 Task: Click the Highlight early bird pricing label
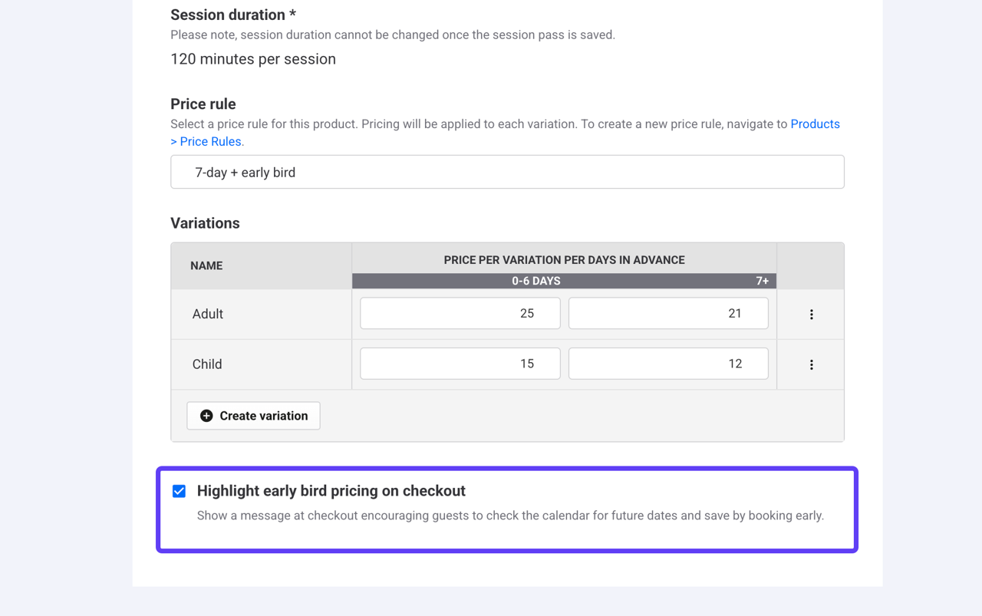coord(331,491)
